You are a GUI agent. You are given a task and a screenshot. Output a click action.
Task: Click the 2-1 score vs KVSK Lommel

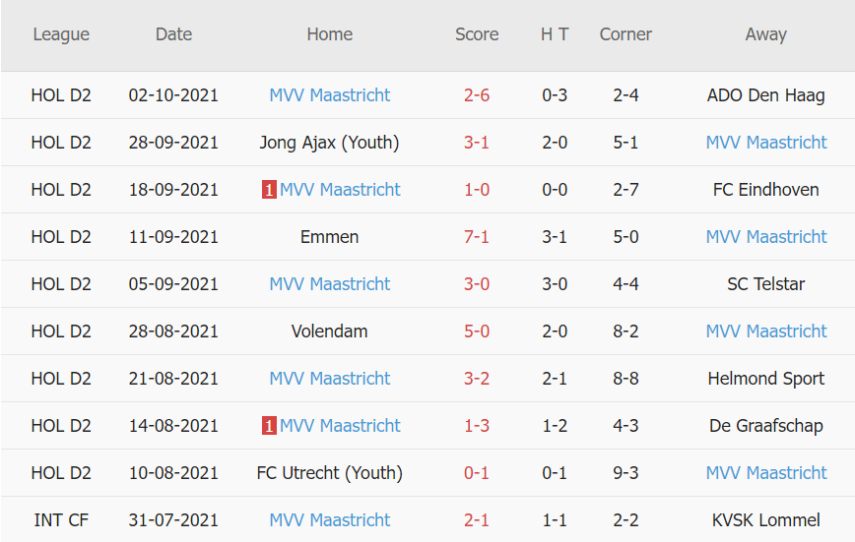pos(477,520)
